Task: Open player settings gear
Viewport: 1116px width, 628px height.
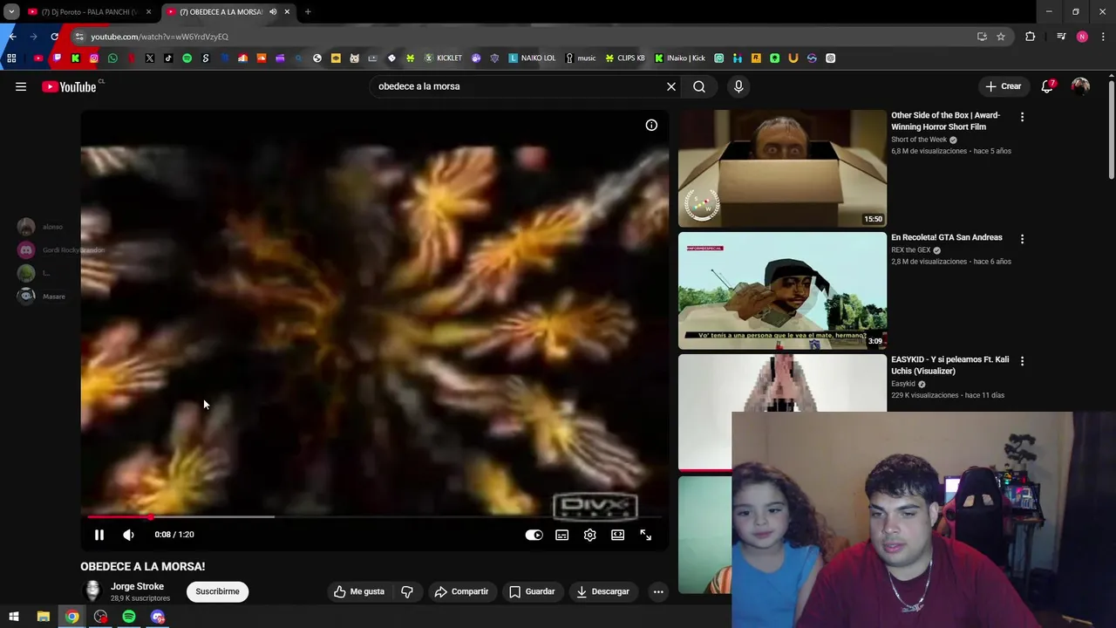Action: coord(590,535)
